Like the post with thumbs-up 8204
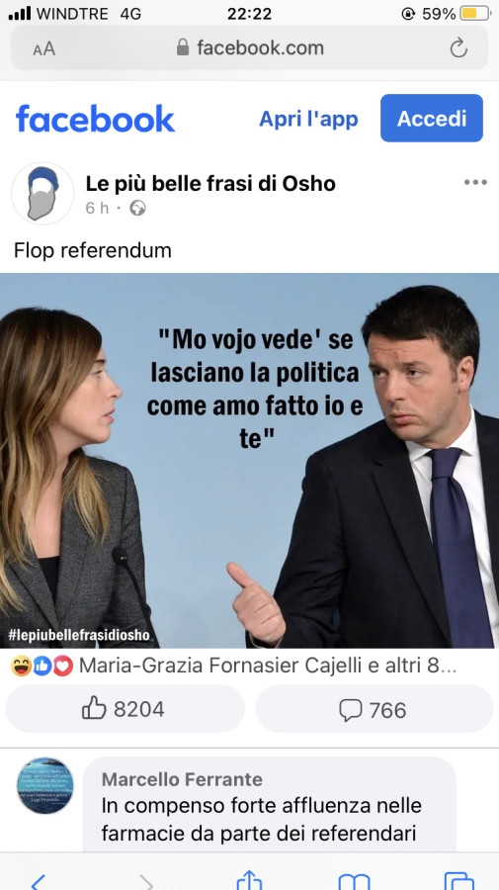This screenshot has width=499, height=890. coord(125,709)
